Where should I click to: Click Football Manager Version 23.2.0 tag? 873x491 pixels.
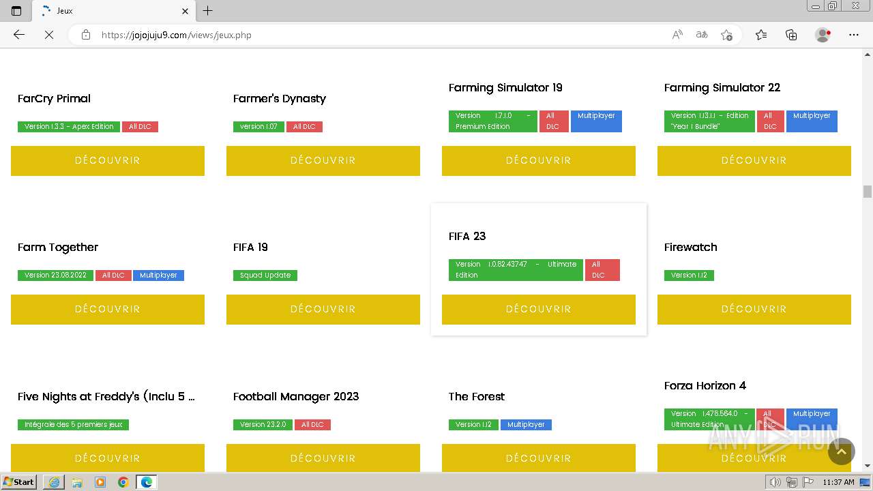coord(263,425)
